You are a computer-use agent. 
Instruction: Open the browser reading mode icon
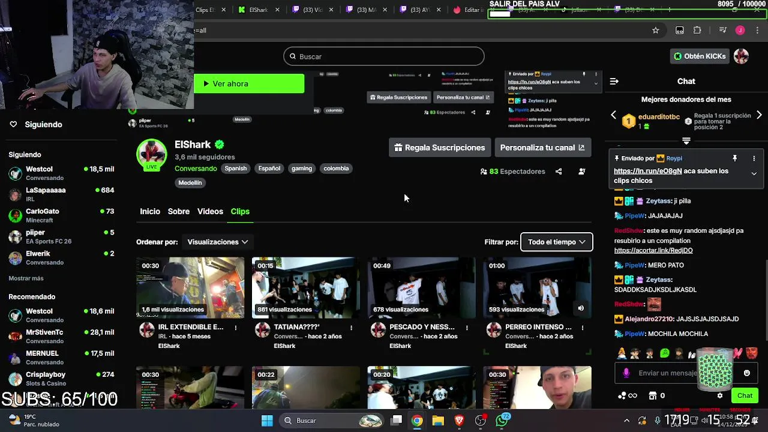click(x=679, y=31)
